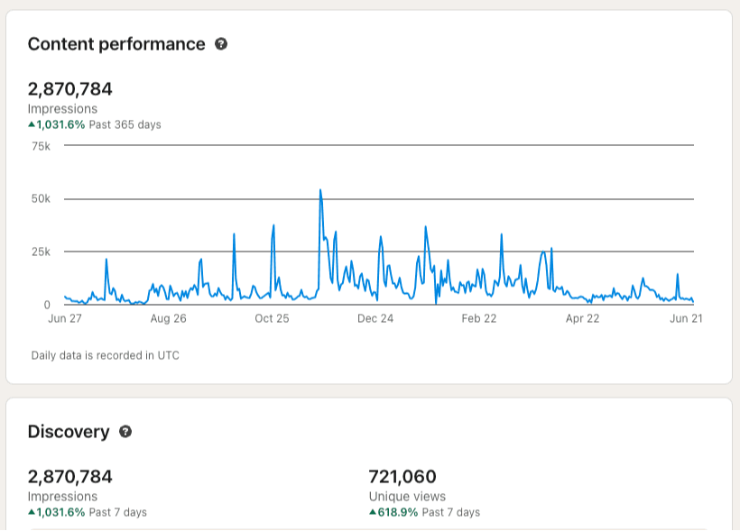Select the Jun 27 date label
Image resolution: width=740 pixels, height=531 pixels.
65,319
